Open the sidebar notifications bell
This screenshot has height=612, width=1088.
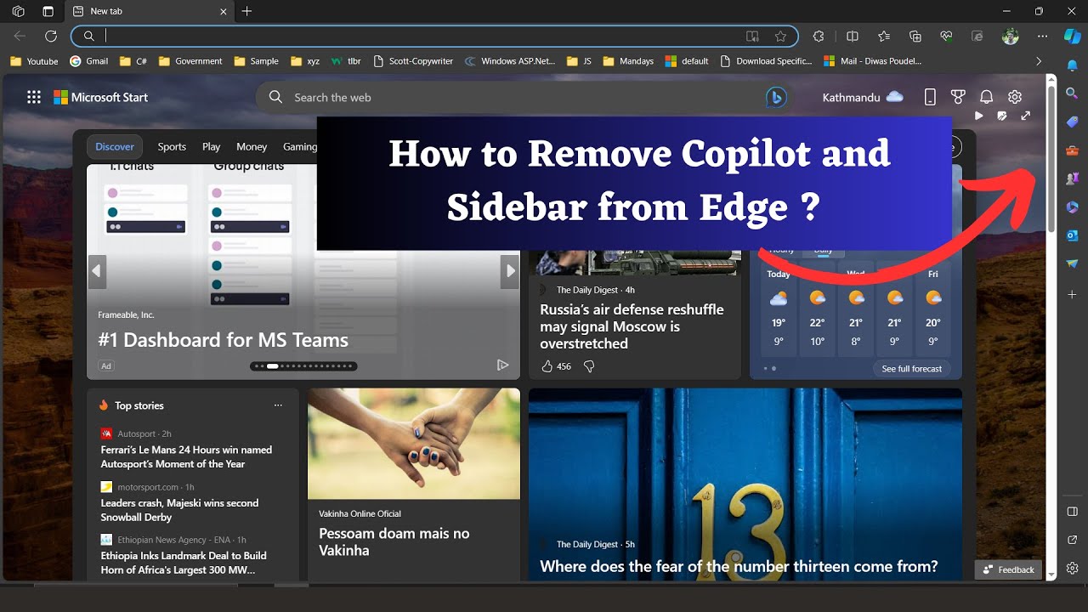click(x=1072, y=65)
